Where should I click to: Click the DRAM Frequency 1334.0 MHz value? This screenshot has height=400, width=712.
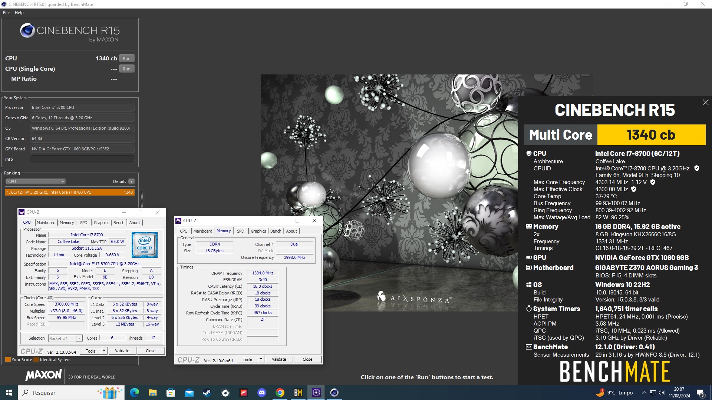[263, 273]
